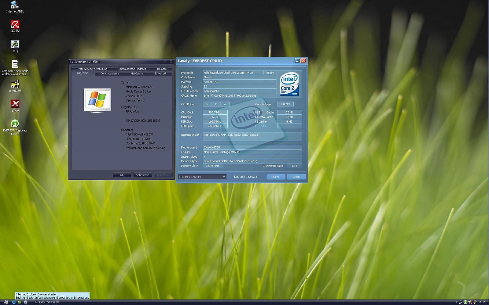This screenshot has width=489, height=305.
Task: Click the Multiplier value '6.0x'
Action: pyautogui.click(x=215, y=117)
